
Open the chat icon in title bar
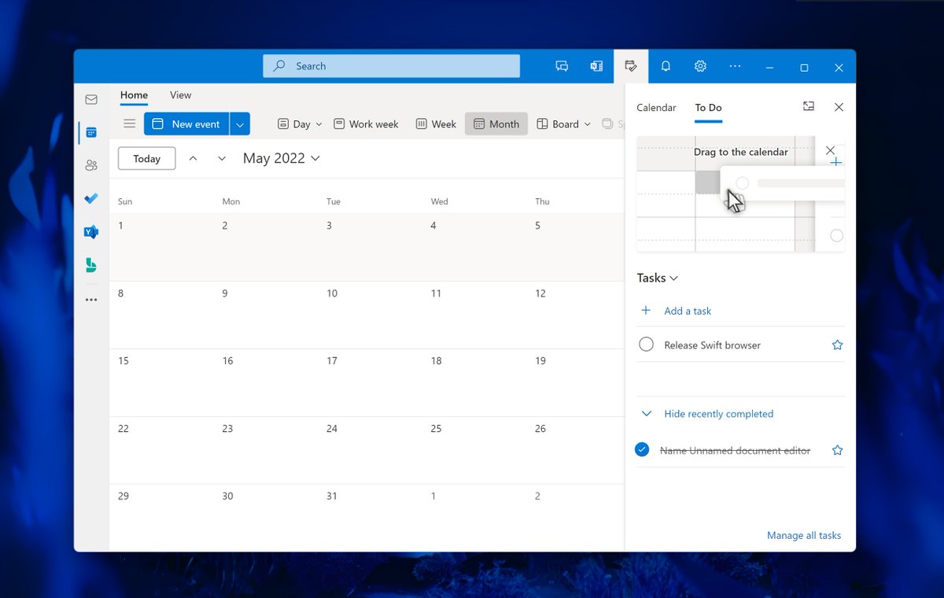coord(562,67)
